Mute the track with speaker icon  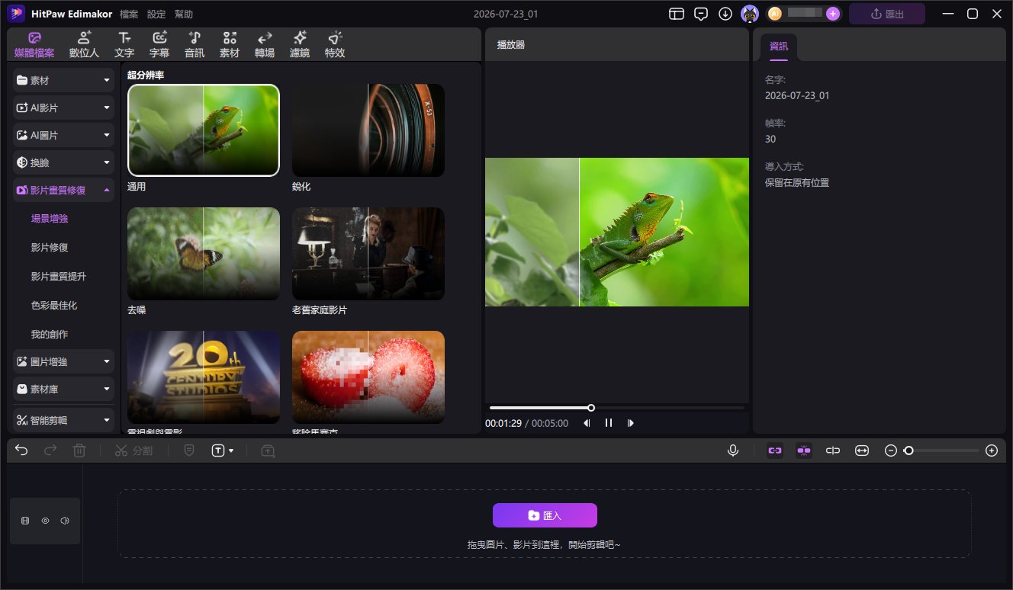point(65,521)
